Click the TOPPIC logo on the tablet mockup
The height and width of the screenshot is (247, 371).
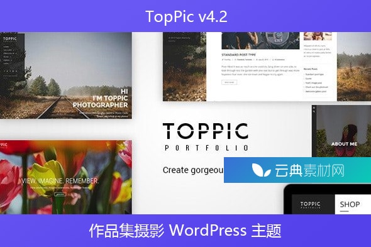tap(310, 205)
